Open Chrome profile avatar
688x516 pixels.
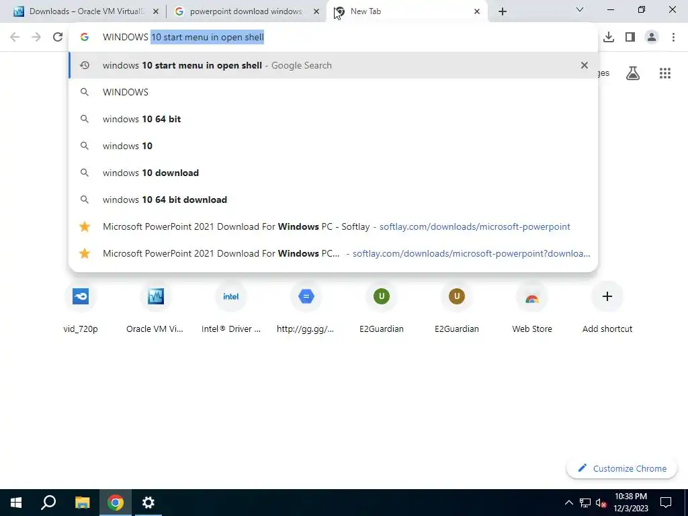pyautogui.click(x=652, y=37)
